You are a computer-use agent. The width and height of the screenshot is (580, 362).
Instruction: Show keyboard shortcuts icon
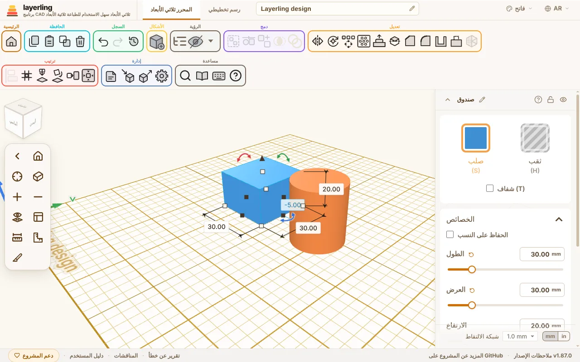point(219,76)
